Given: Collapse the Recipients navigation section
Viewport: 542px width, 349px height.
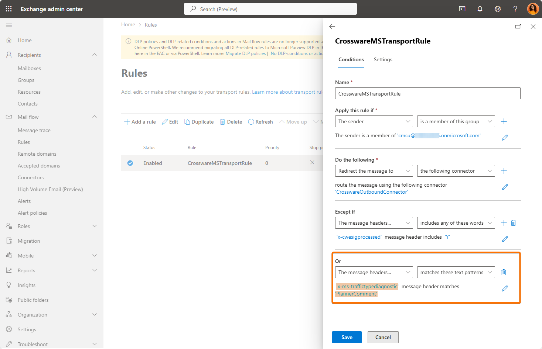Looking at the screenshot, I should coord(95,55).
